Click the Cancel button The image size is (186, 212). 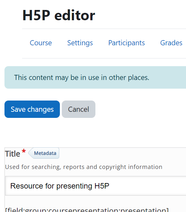tap(78, 109)
